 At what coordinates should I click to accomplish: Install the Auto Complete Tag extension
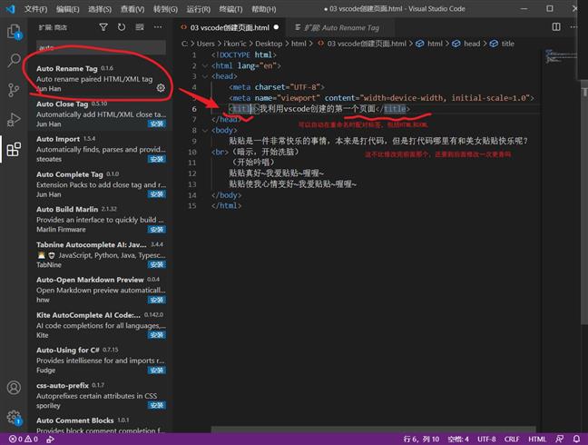point(157,194)
